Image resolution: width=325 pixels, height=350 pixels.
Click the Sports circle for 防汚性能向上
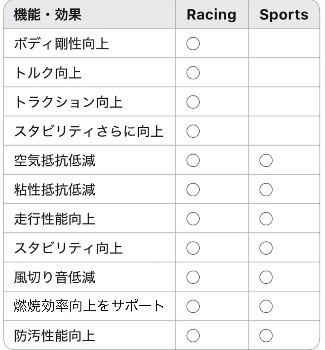266,336
